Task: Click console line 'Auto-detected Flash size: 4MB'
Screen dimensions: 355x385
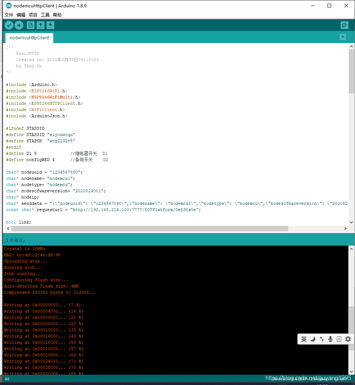Action: [x=41, y=286]
